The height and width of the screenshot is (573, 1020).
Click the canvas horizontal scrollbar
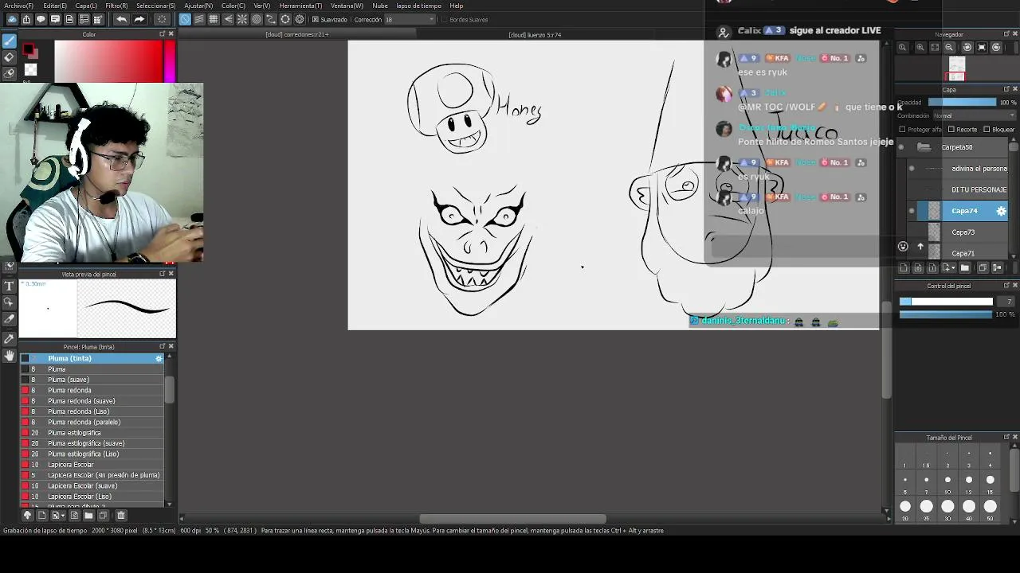512,520
